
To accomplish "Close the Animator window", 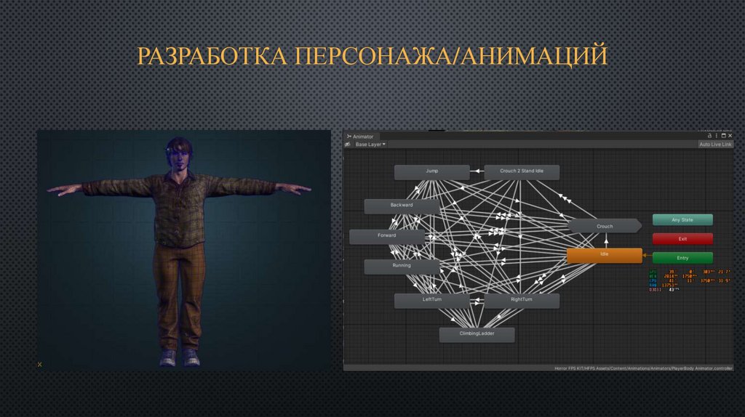I will pyautogui.click(x=730, y=136).
